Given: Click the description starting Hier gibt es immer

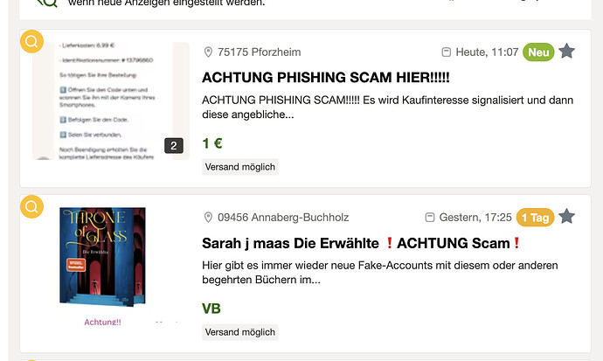Looking at the screenshot, I should (x=380, y=272).
